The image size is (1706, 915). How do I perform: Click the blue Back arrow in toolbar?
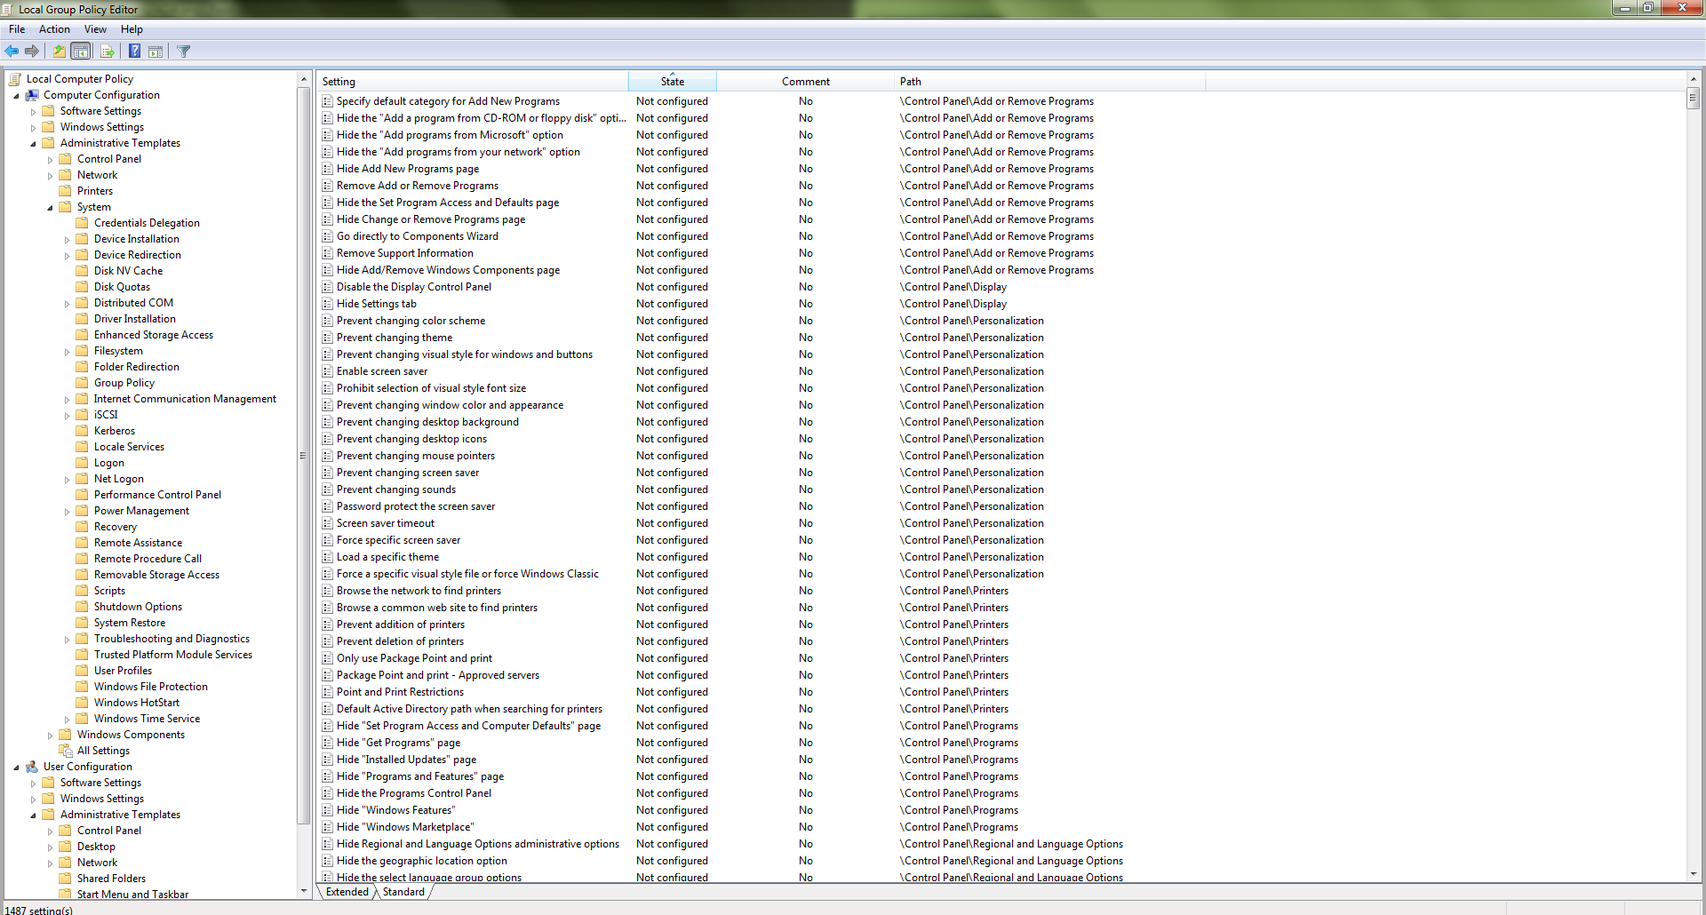[x=12, y=52]
